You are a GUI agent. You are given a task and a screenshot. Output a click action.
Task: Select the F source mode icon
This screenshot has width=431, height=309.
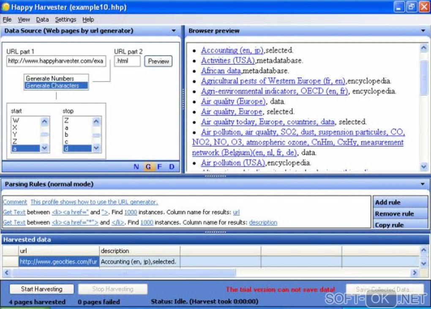pos(159,167)
